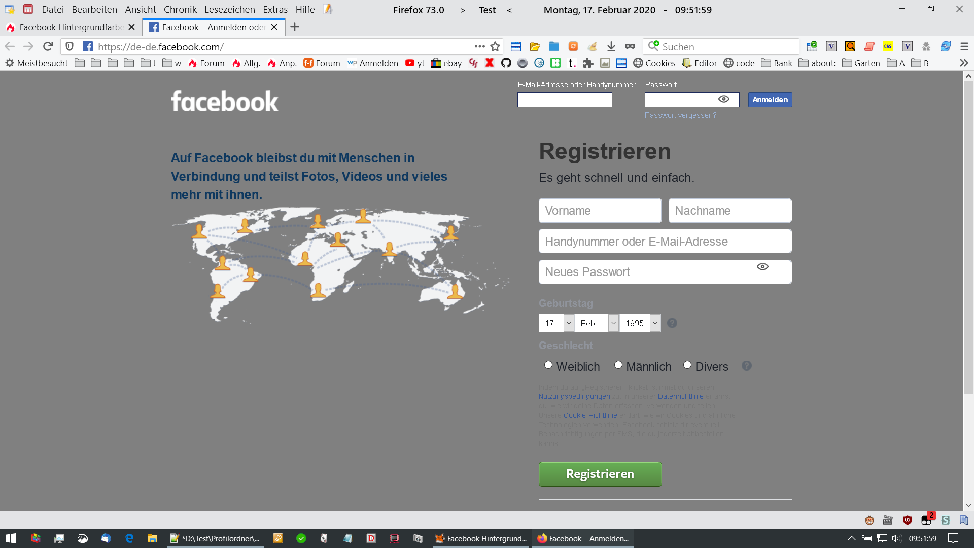
Task: Select the Weiblich radio button
Action: click(548, 365)
